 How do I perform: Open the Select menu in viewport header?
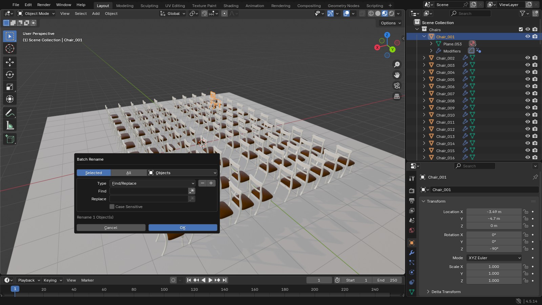point(81,14)
